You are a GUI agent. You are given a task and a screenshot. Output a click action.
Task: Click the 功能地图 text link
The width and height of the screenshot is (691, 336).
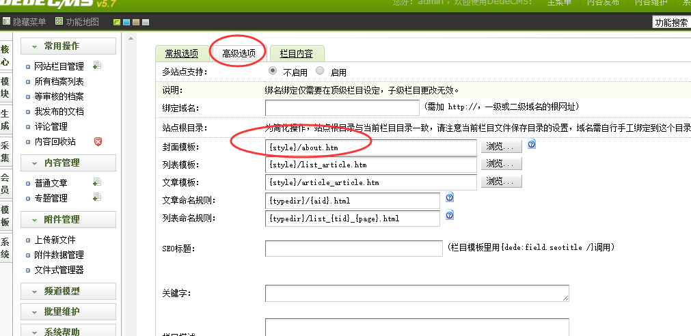coord(83,22)
